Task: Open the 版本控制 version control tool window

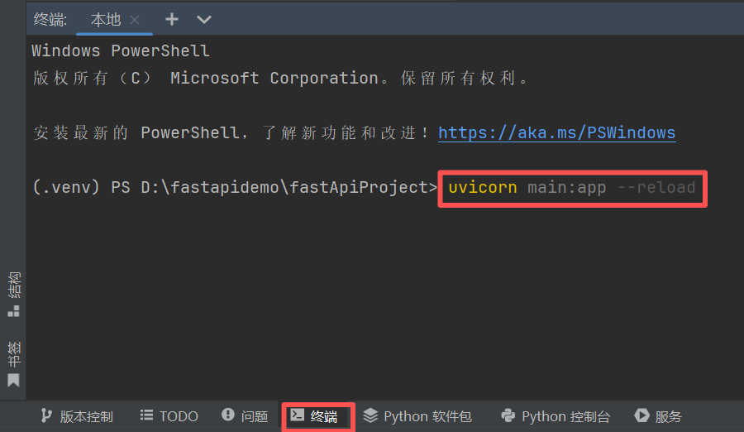Action: pyautogui.click(x=76, y=416)
